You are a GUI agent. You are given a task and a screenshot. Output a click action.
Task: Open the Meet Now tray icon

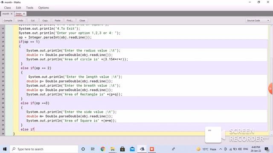(x=226, y=149)
